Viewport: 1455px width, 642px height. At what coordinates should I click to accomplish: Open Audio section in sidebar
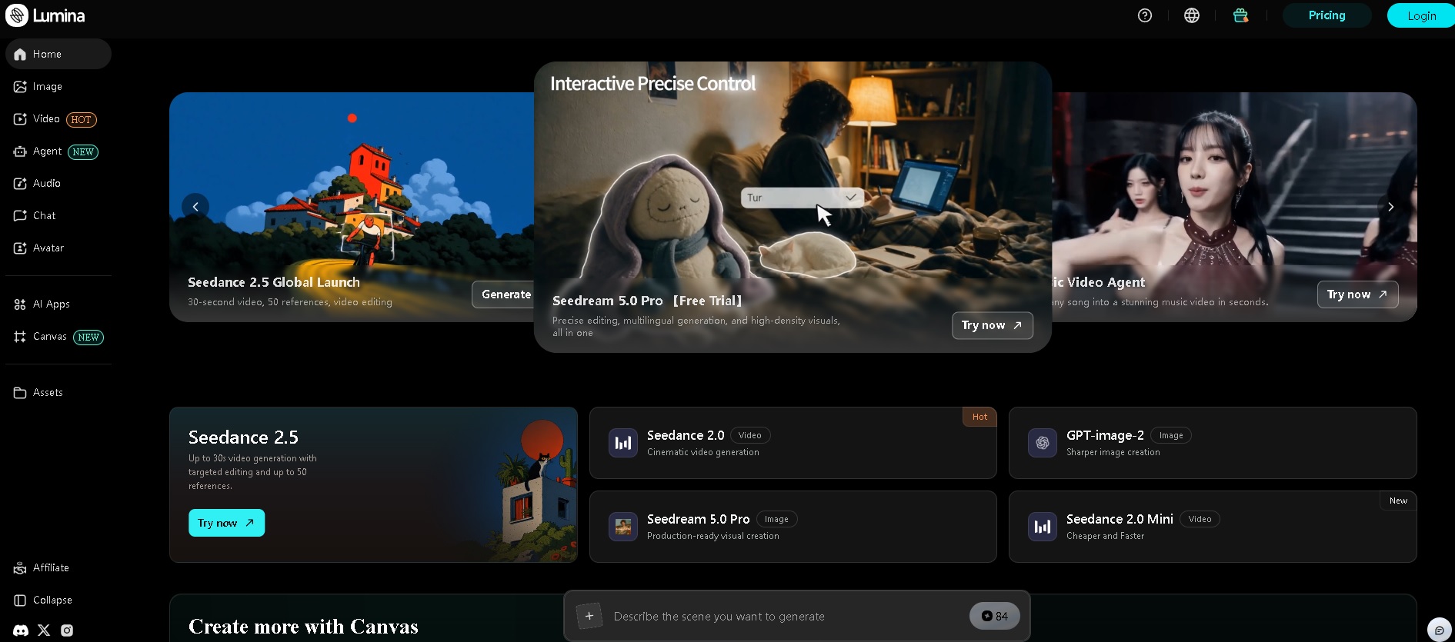58,183
